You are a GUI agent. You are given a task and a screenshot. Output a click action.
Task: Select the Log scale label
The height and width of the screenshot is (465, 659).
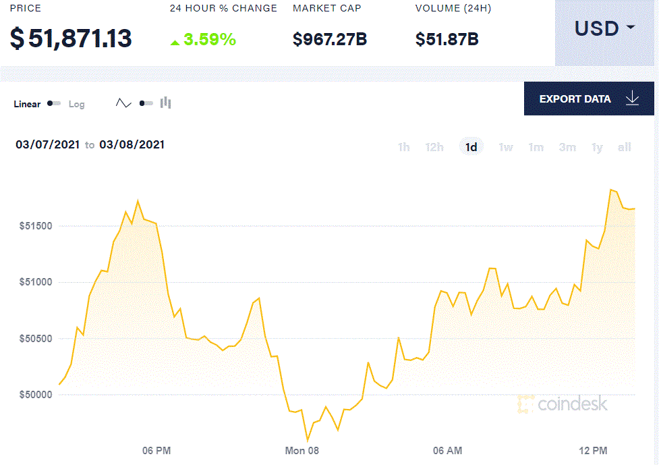(x=76, y=104)
